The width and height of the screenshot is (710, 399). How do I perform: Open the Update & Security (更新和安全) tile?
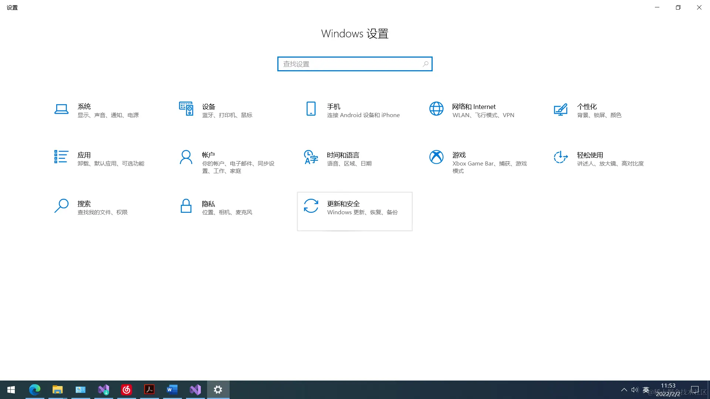[354, 211]
